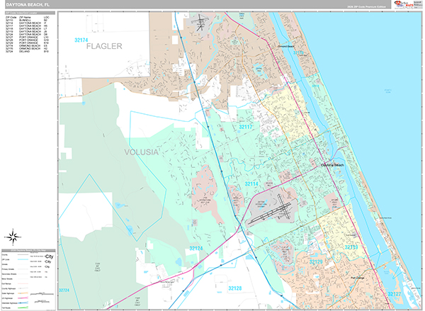
Task: Click the Ormond Beach city label on map
Action: pyautogui.click(x=286, y=47)
